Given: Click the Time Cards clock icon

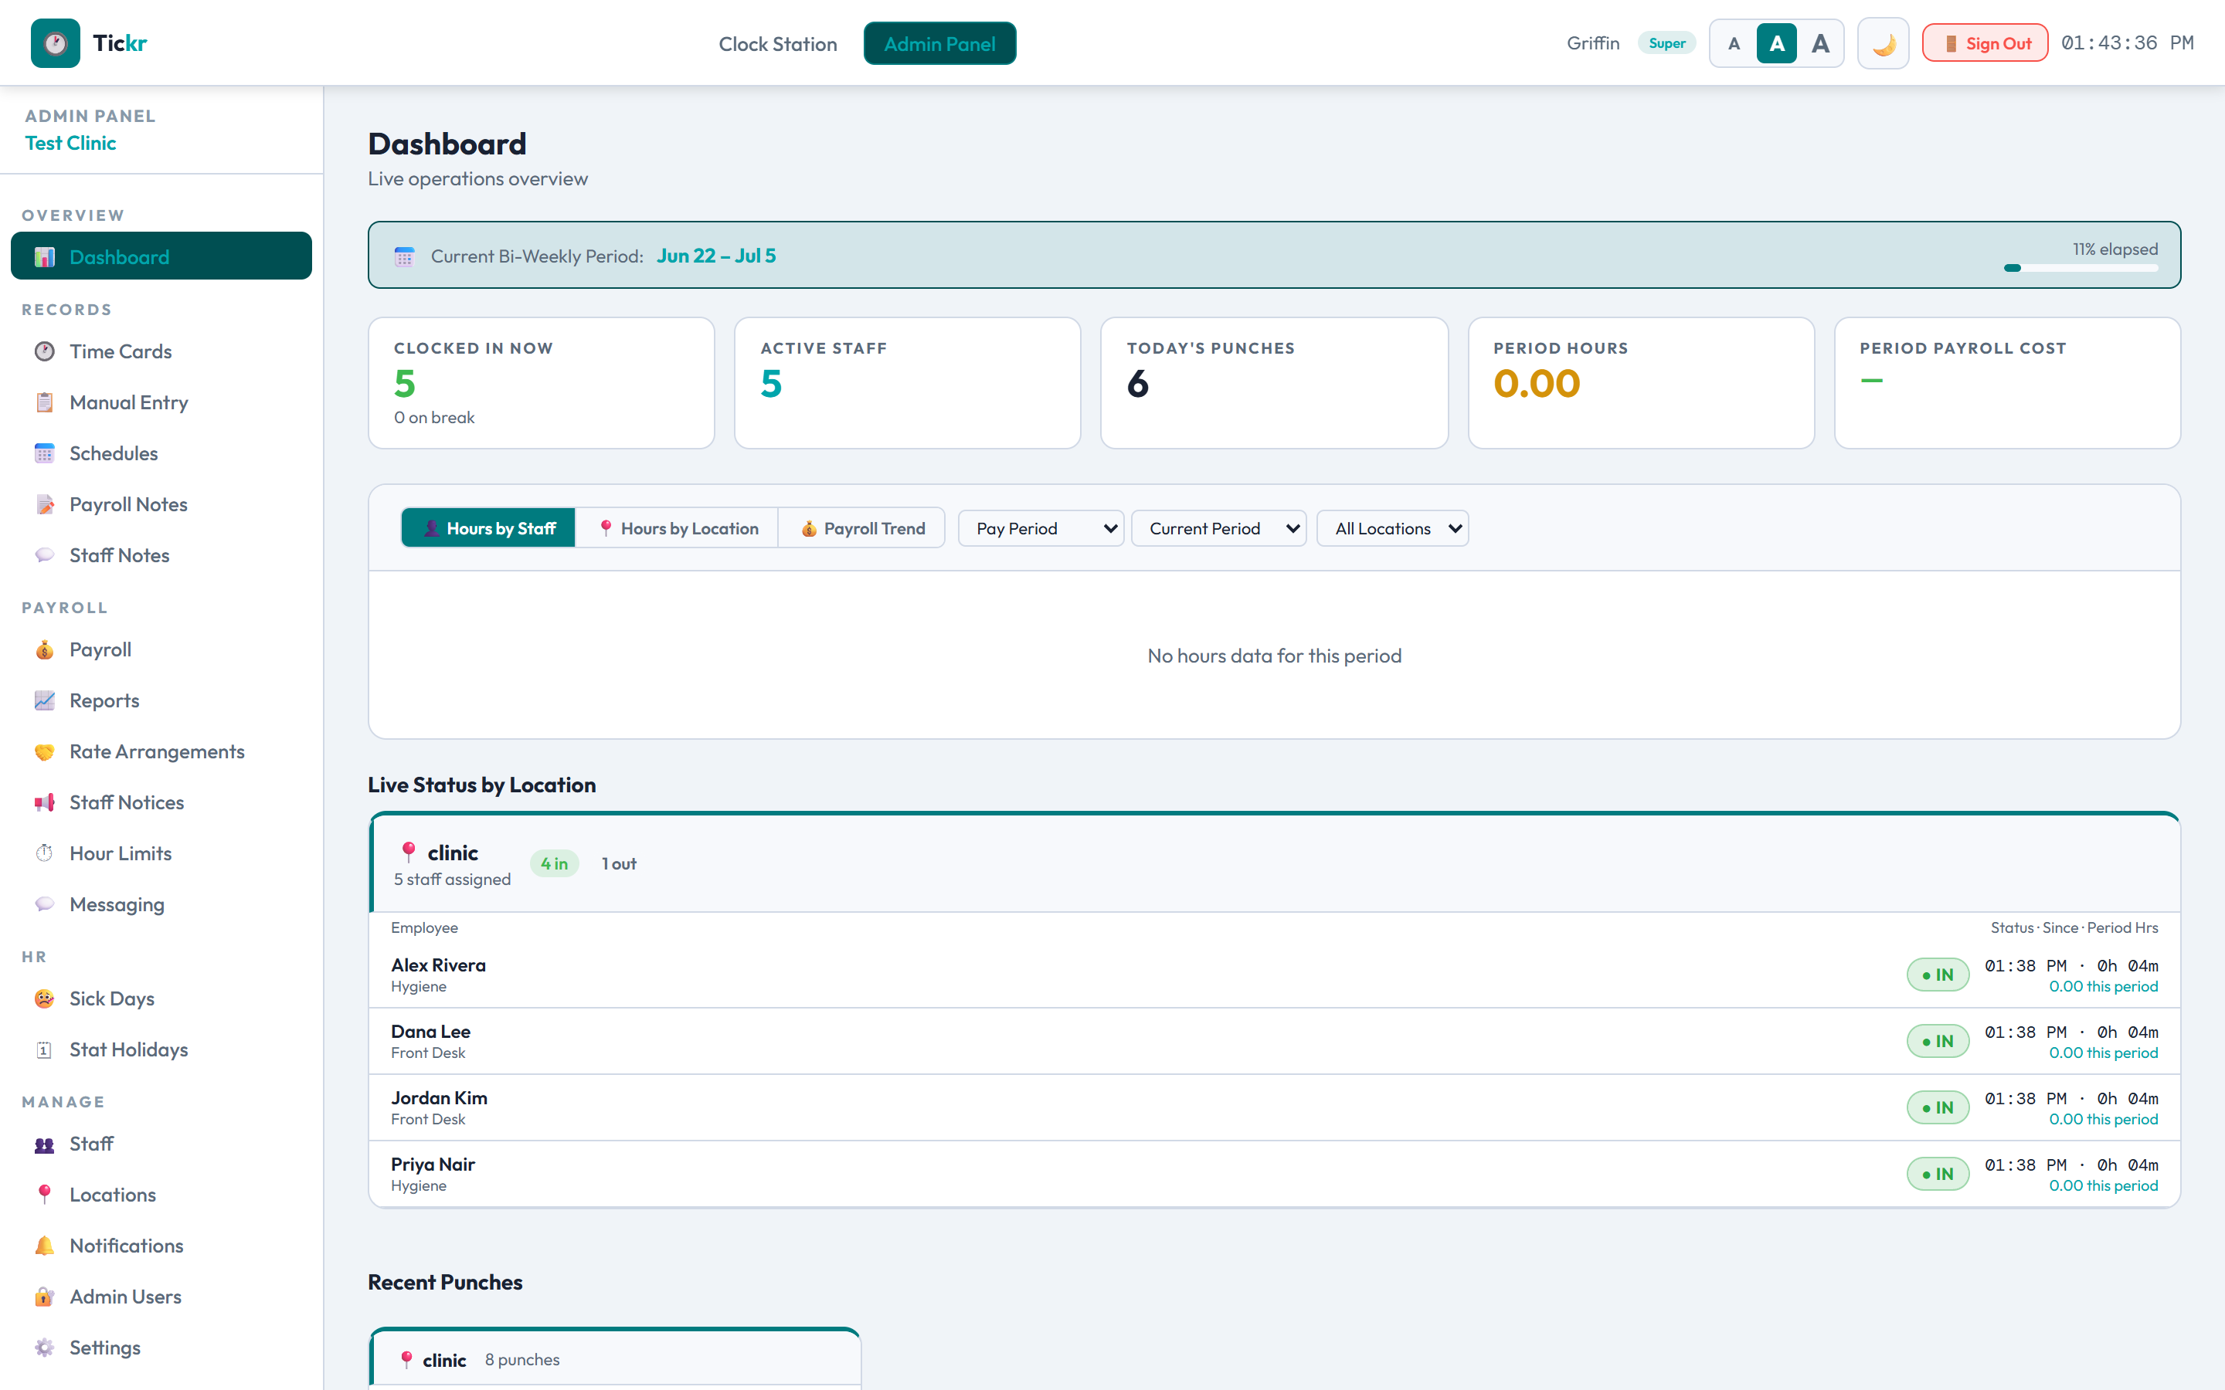Looking at the screenshot, I should [44, 351].
